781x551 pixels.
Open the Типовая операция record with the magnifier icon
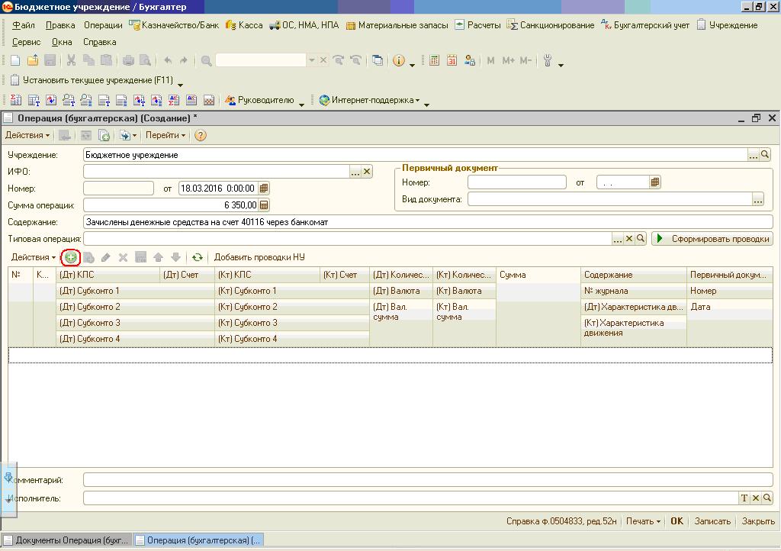(641, 239)
